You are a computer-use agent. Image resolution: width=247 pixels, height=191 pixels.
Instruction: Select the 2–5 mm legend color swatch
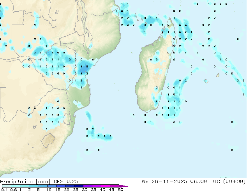click(34, 186)
